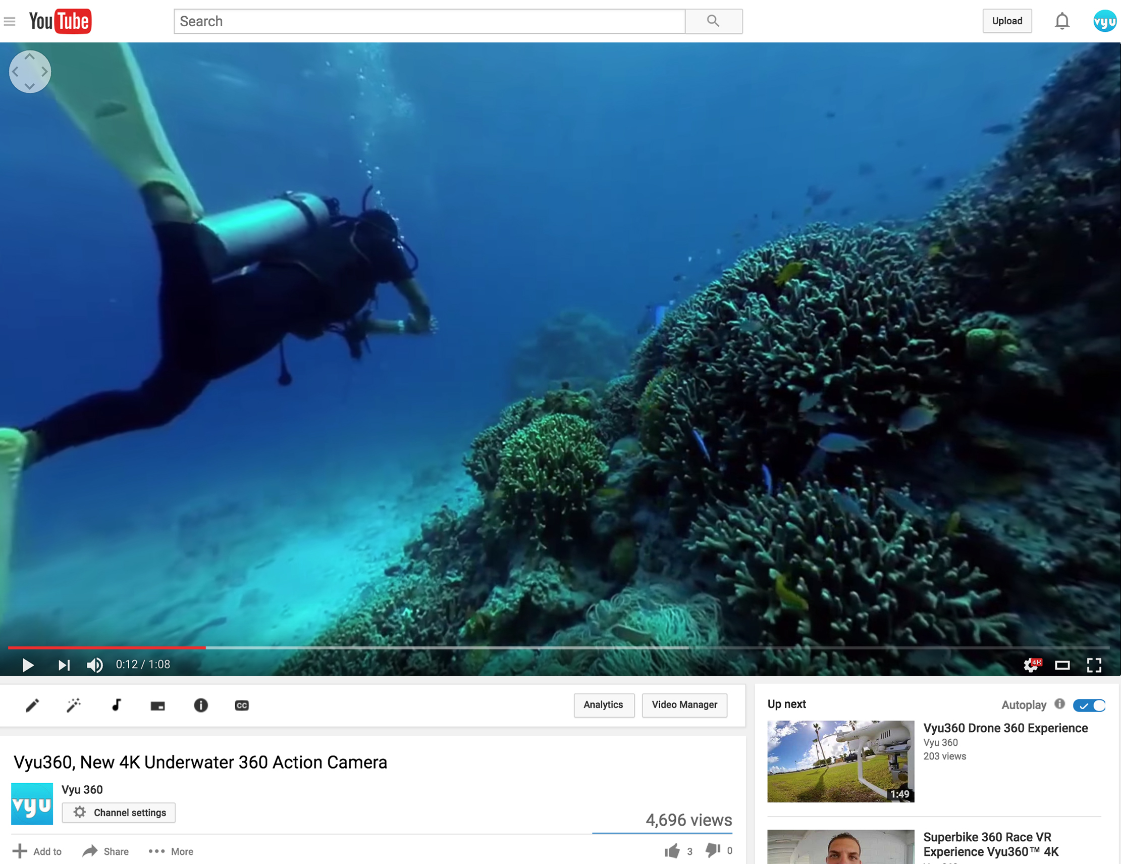Open the vyu channel avatar thumbnail
The height and width of the screenshot is (864, 1121).
coord(32,803)
